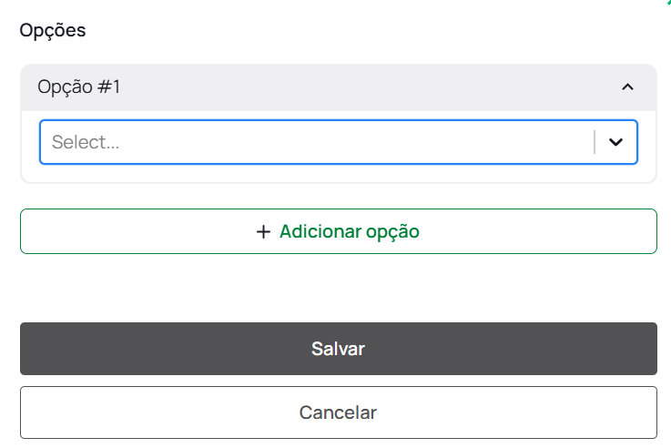Open the Select dropdown arrow
This screenshot has height=448, width=671.
tap(616, 142)
